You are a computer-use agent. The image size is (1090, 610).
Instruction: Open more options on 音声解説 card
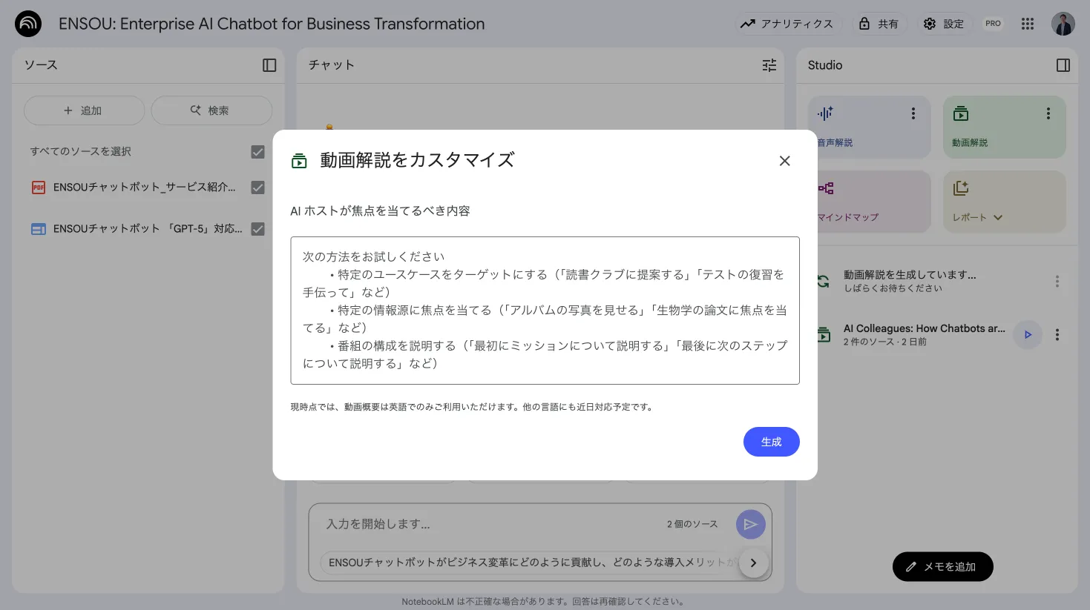913,113
